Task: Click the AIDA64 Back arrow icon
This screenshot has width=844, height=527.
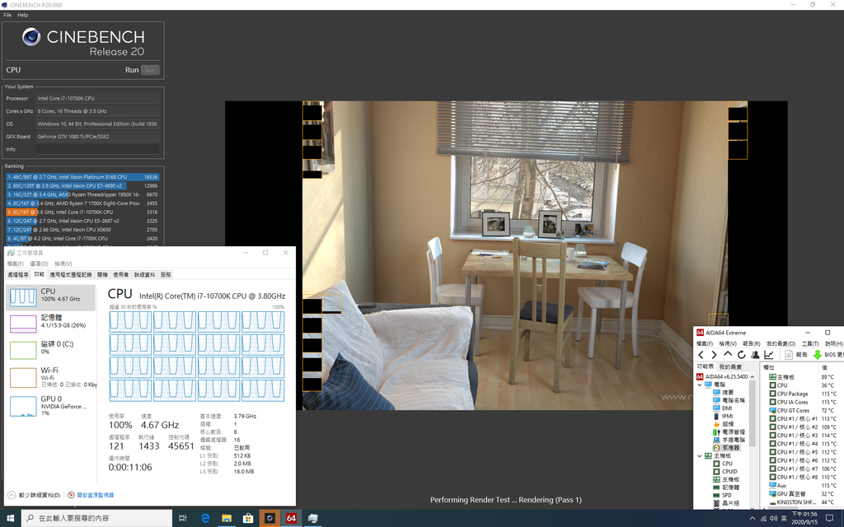Action: [701, 354]
